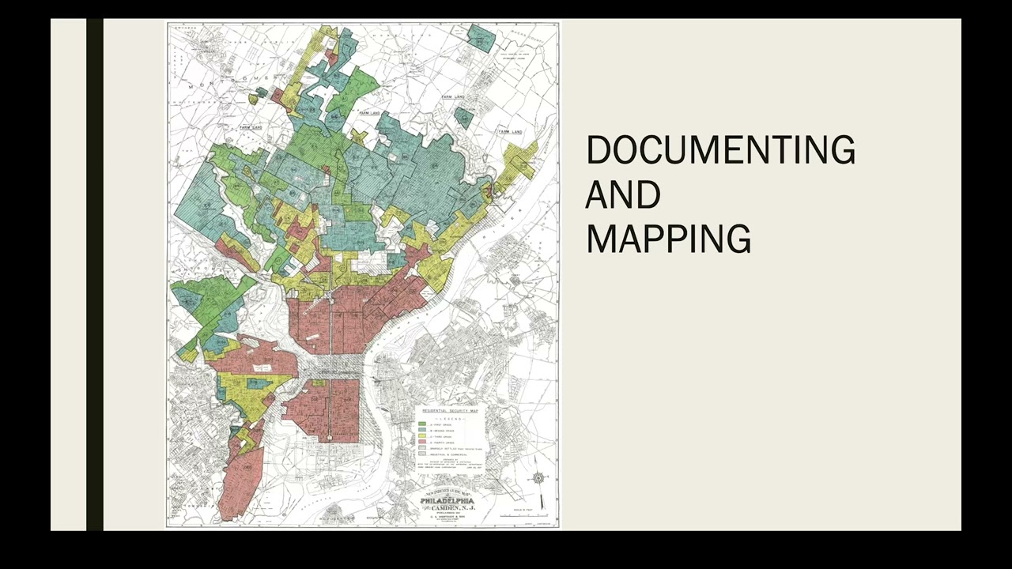Screen dimensions: 1012x569
Task: Click the Scale in Feet bar
Action: [524, 514]
